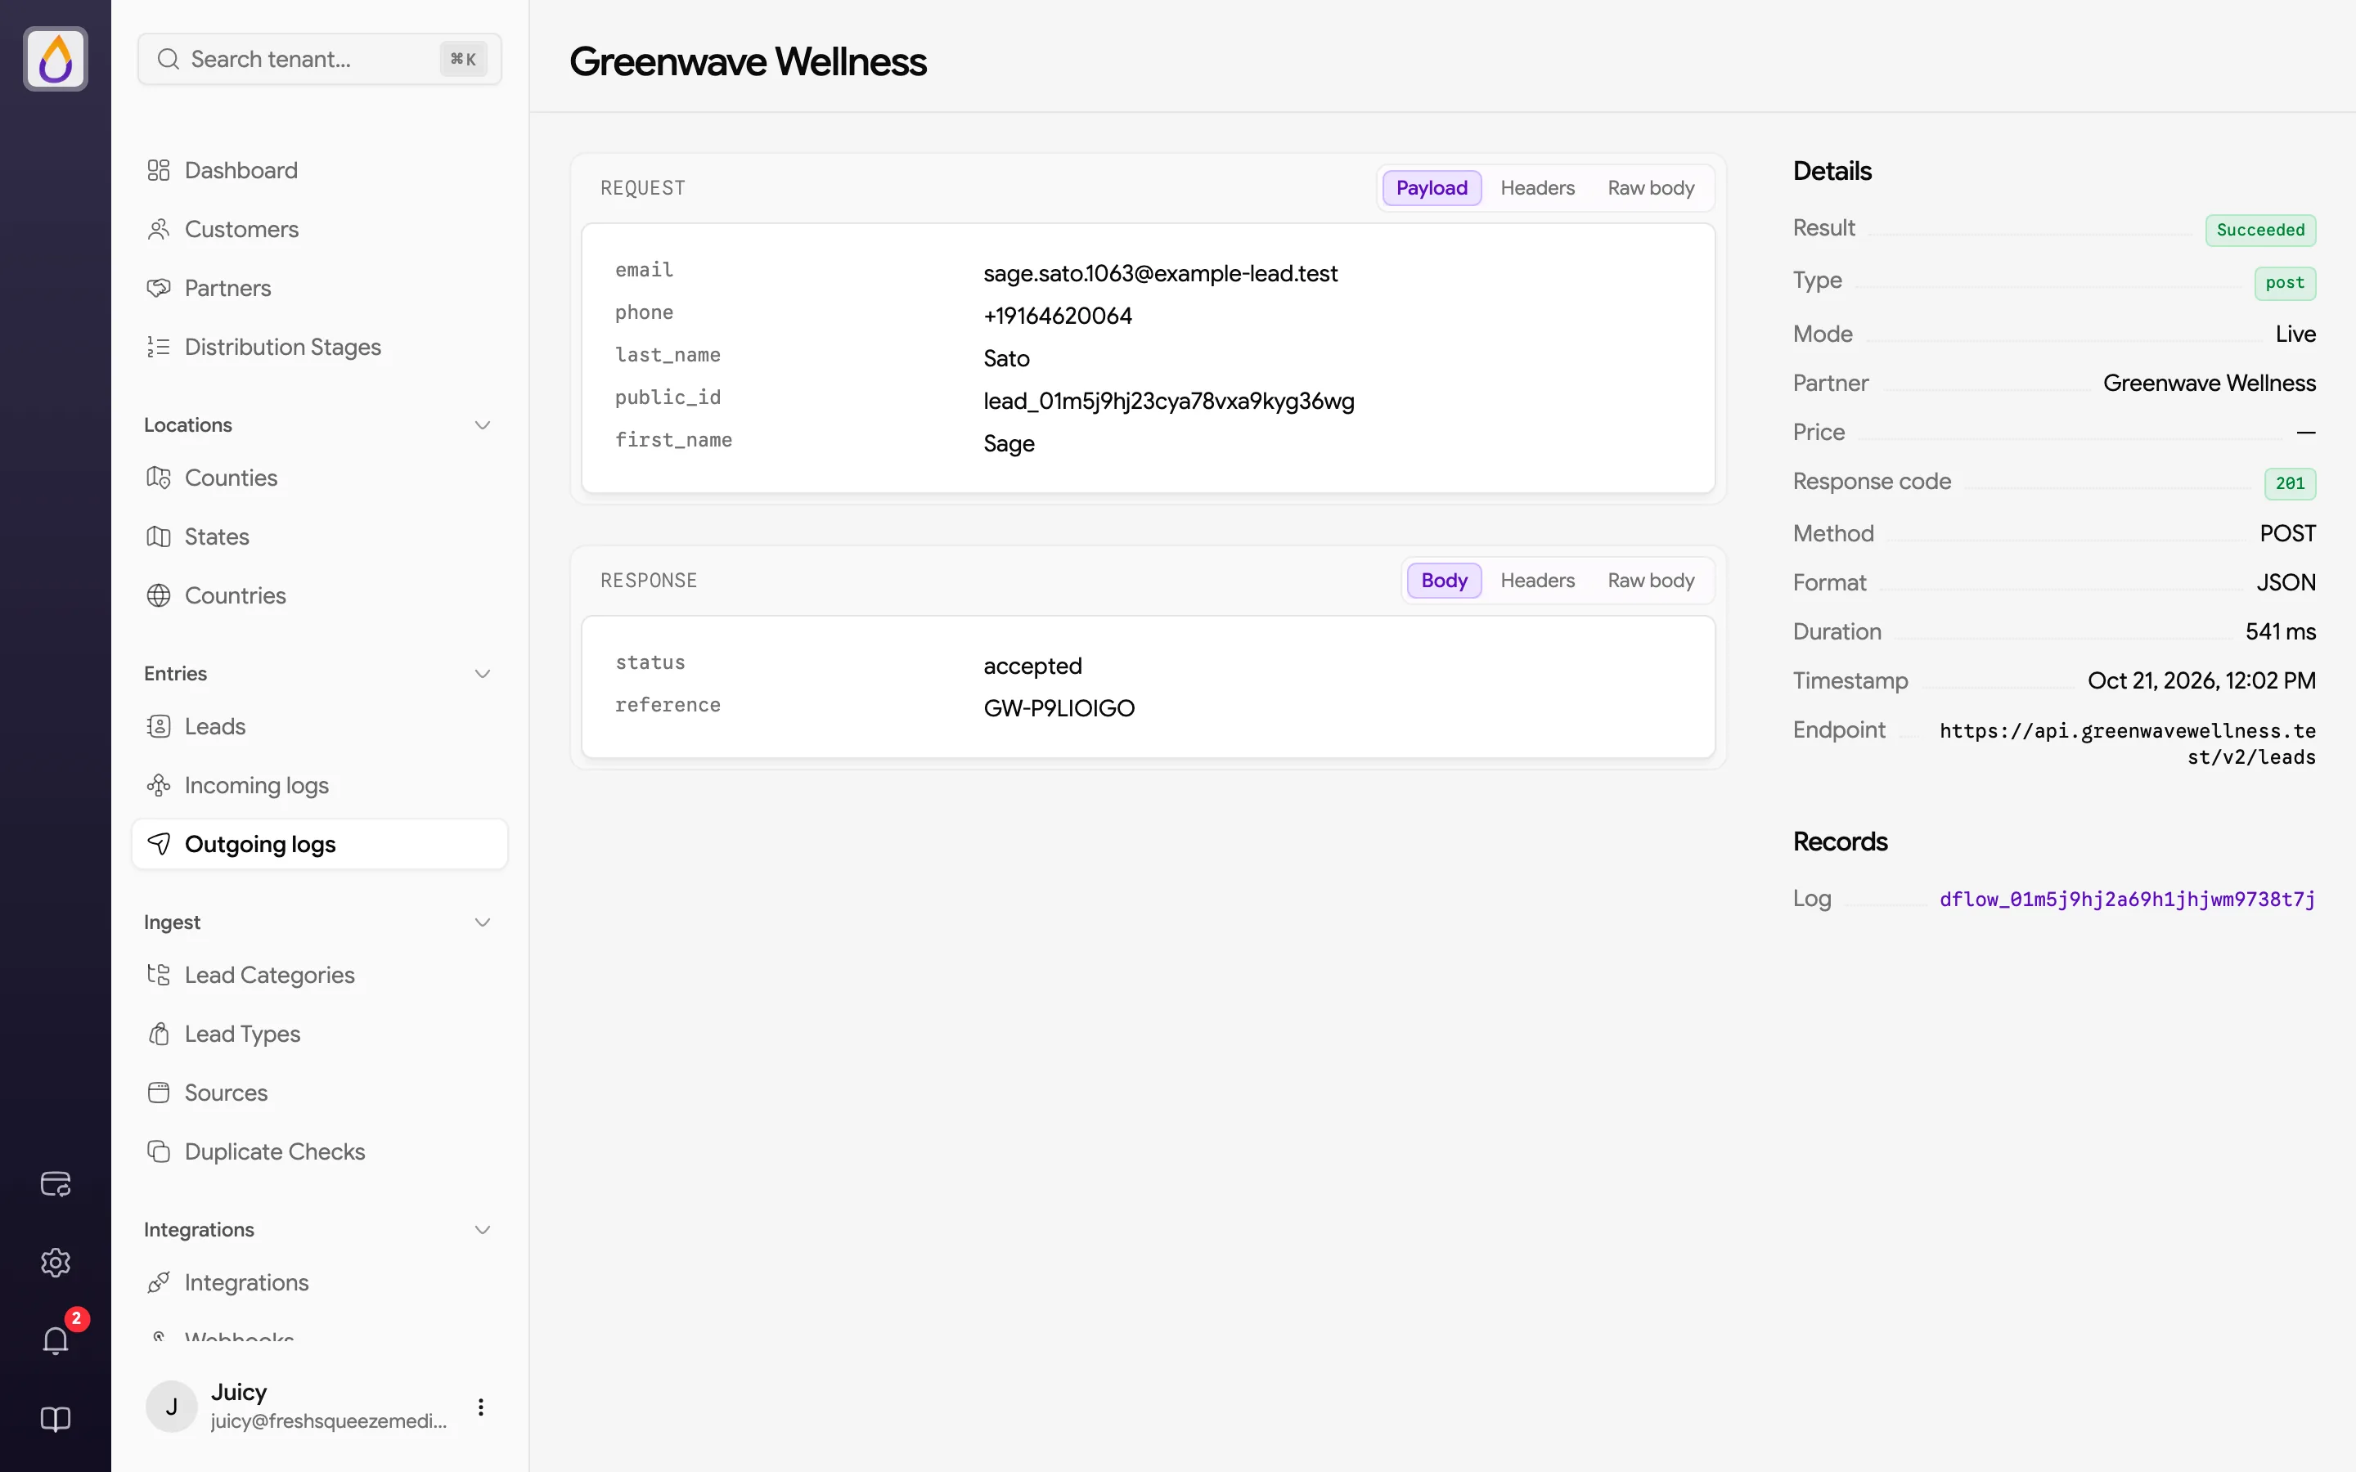
Task: Click the lead public_id value
Action: [x=1168, y=401]
